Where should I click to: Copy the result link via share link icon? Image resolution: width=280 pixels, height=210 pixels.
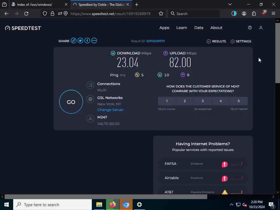pos(73,41)
